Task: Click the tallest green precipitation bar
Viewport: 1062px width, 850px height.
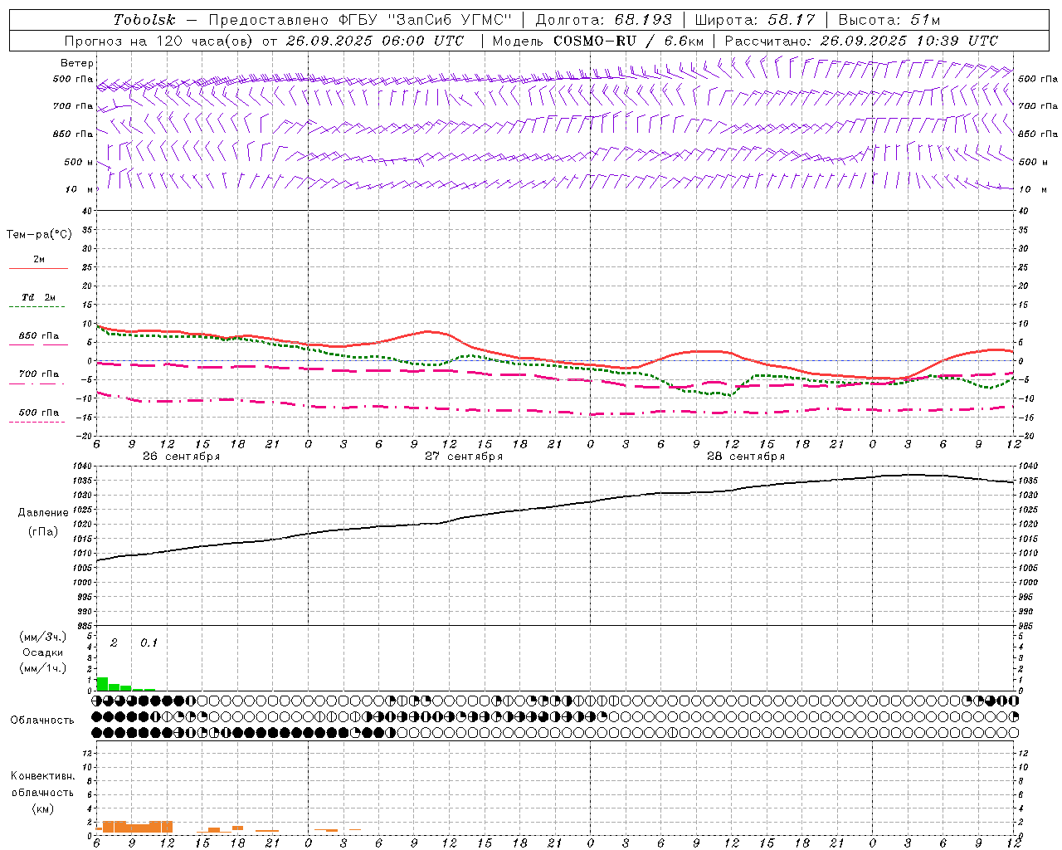Action: [102, 684]
